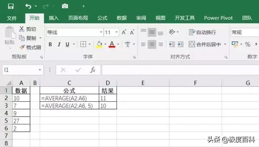259x147 pixels.
Task: Toggle the middle vertical align icon
Action: tap(152, 32)
